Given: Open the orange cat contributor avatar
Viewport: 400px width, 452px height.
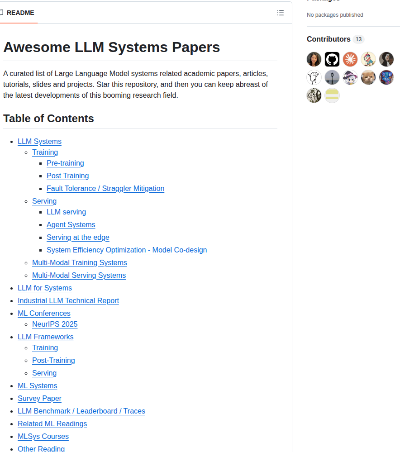Looking at the screenshot, I should (368, 77).
